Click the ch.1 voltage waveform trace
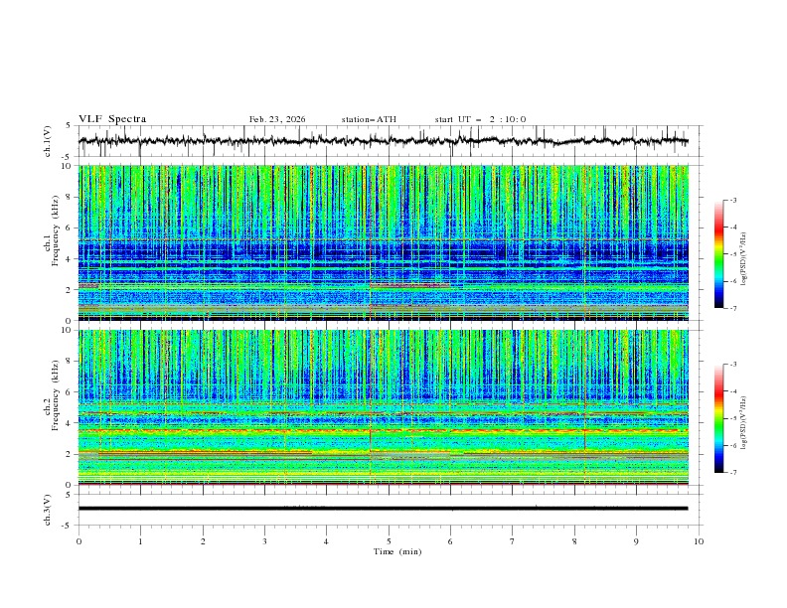787x608 pixels. 384,141
